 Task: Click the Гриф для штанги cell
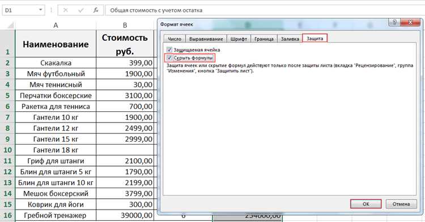56,160
